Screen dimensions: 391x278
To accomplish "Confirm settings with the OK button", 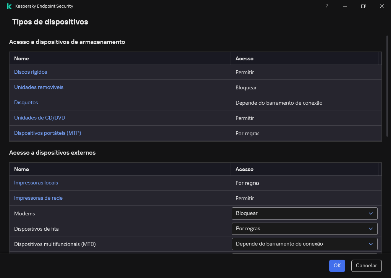I will 337,265.
